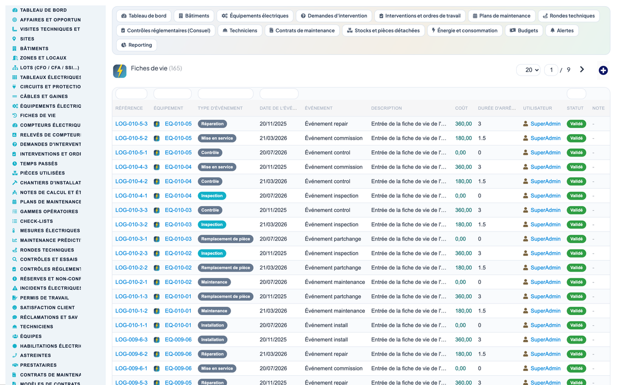Click the Type d'événement filter field
This screenshot has height=385, width=622.
225,94
